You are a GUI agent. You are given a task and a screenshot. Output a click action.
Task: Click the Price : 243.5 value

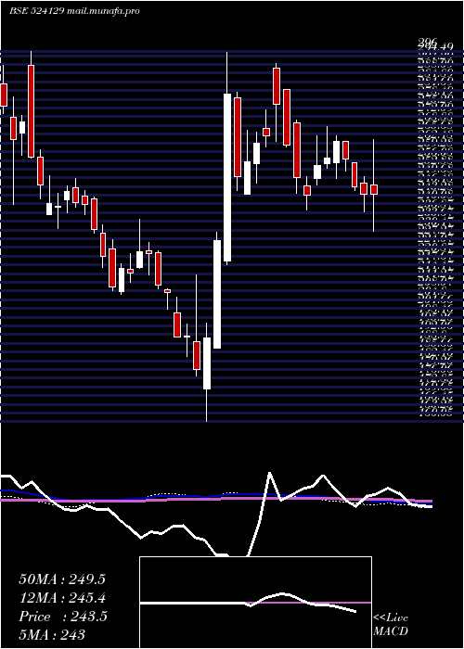(63, 617)
